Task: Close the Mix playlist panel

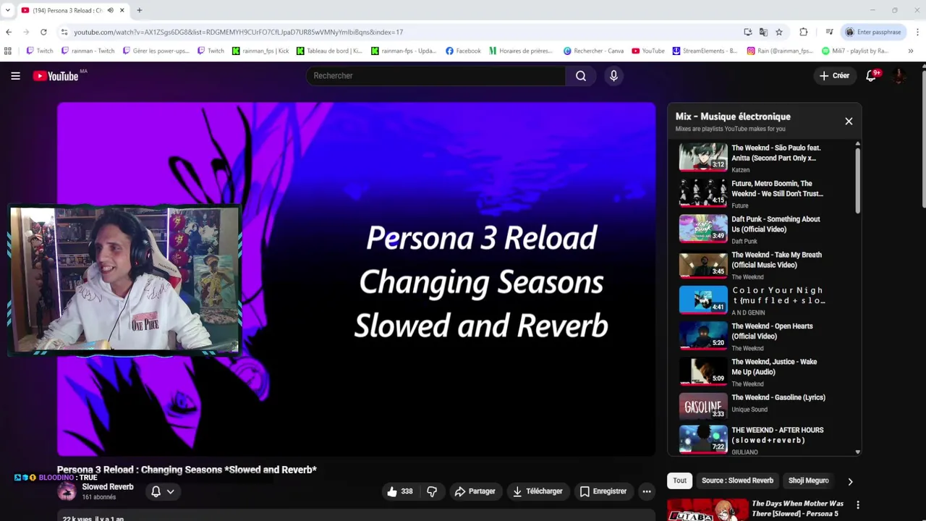Action: tap(849, 121)
